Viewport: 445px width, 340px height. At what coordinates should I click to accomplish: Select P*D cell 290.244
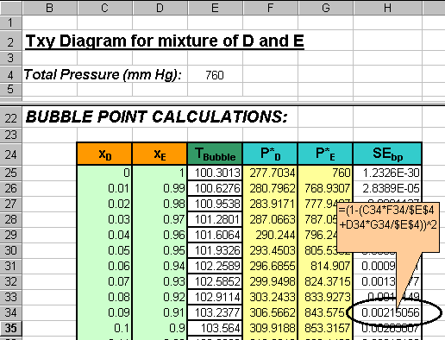click(x=270, y=235)
